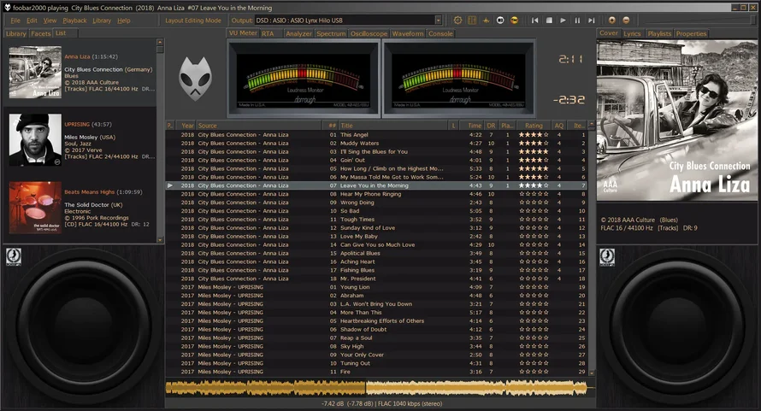Pause playback with the Pause icon

click(x=577, y=20)
